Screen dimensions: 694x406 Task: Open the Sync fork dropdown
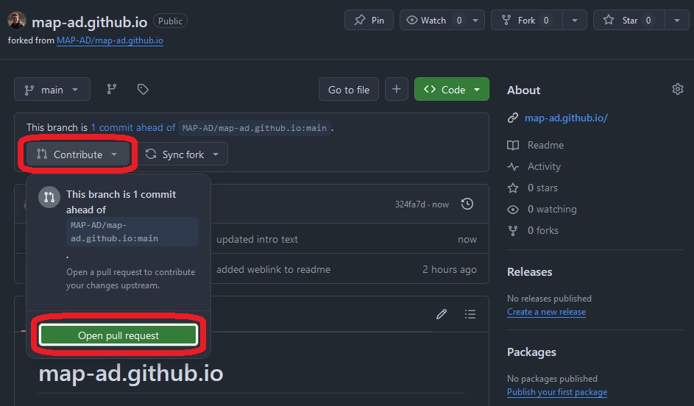click(183, 154)
